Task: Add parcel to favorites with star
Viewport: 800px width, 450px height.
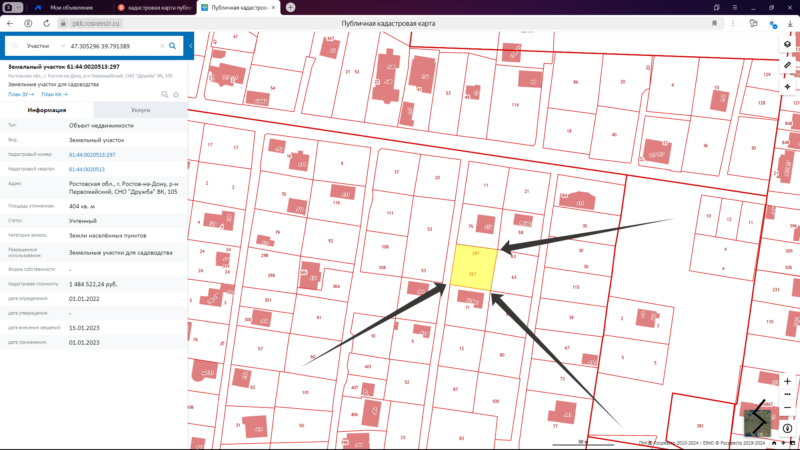Action: point(176,95)
